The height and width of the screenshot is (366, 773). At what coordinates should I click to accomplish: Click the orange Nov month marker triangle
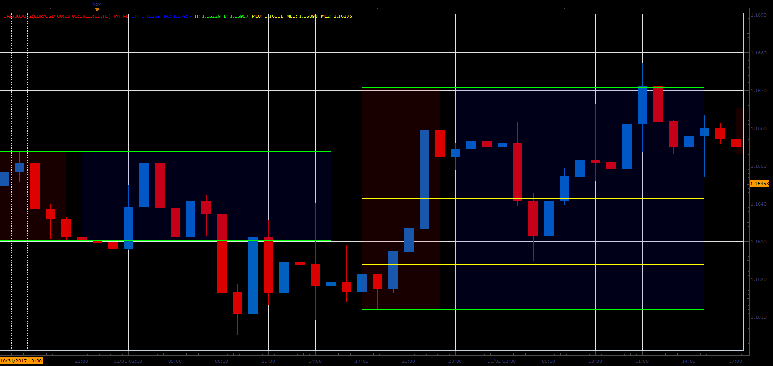click(97, 10)
